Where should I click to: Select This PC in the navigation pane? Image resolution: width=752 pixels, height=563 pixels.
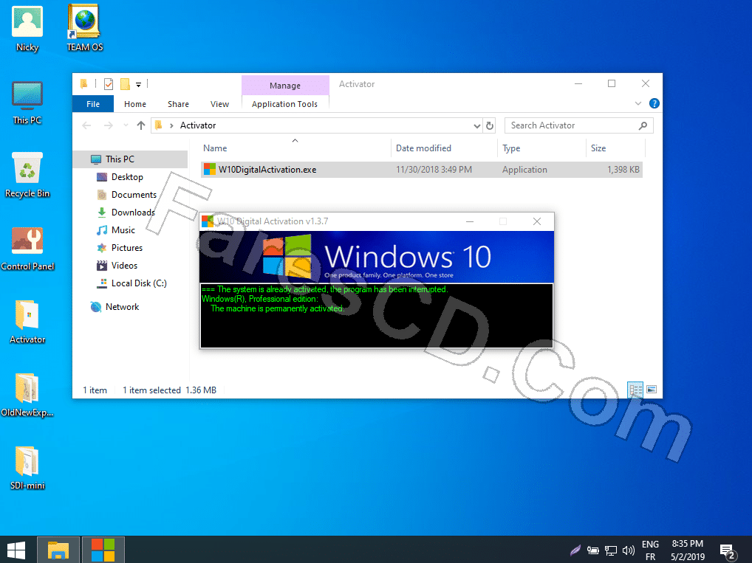[x=131, y=159]
